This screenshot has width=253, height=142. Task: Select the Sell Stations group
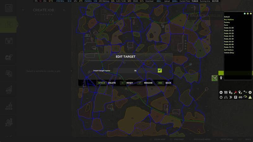229,50
